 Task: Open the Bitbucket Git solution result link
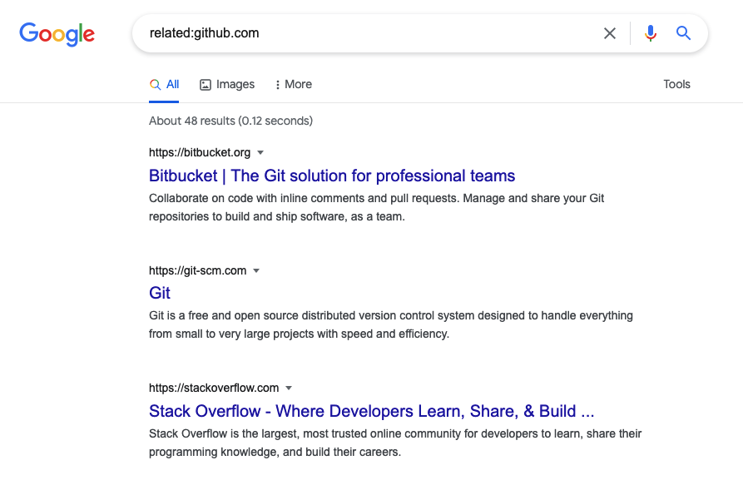tap(332, 176)
